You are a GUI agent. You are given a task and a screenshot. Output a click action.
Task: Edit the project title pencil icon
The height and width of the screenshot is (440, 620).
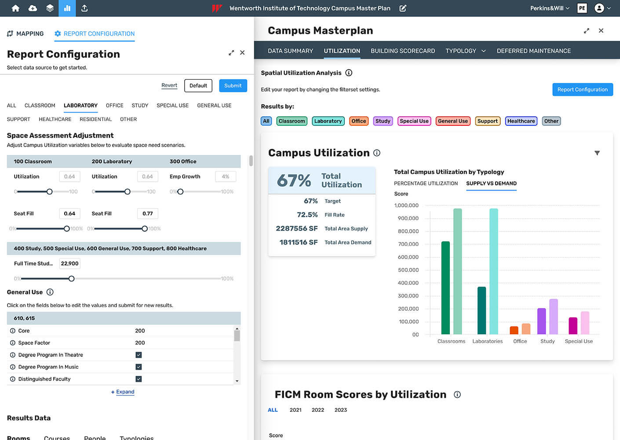(x=403, y=8)
